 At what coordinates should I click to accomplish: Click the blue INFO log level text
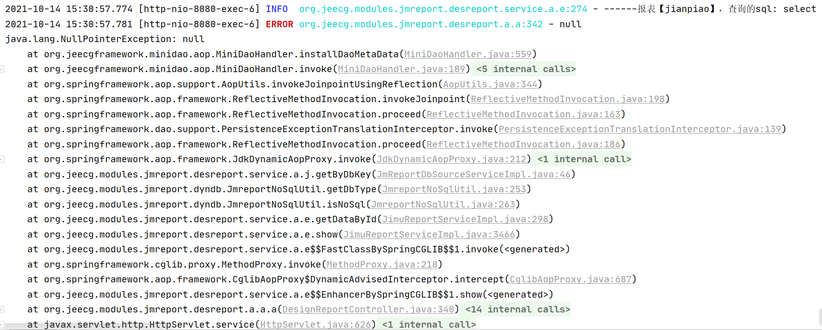click(x=277, y=9)
